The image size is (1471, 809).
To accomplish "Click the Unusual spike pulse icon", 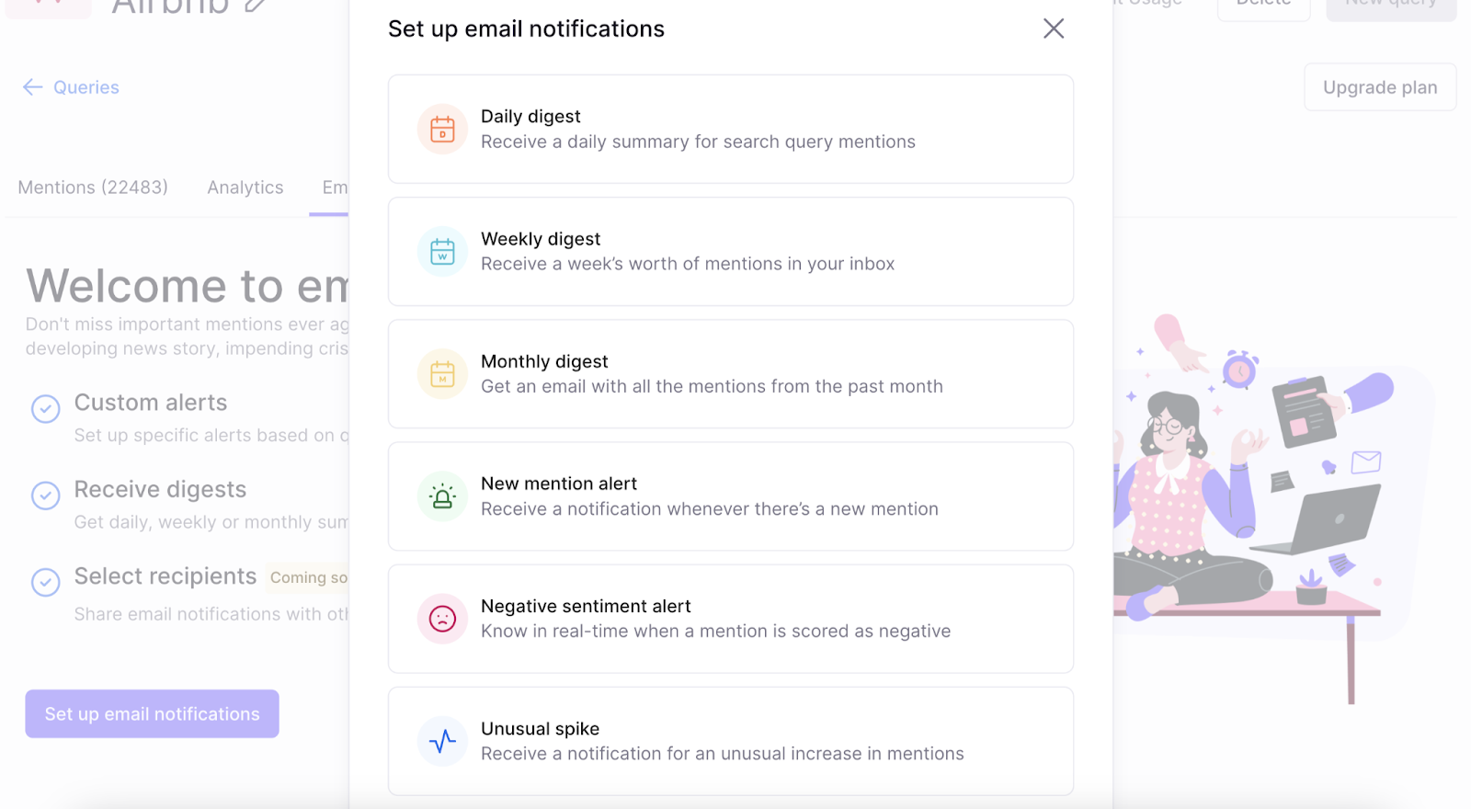I will coord(442,741).
